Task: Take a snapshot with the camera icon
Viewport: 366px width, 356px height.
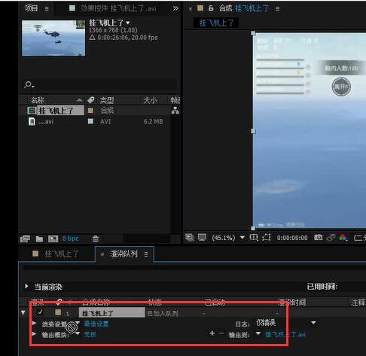Action: 319,237
